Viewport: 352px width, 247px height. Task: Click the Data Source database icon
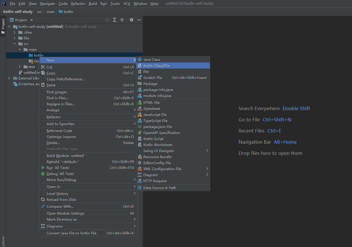click(140, 188)
